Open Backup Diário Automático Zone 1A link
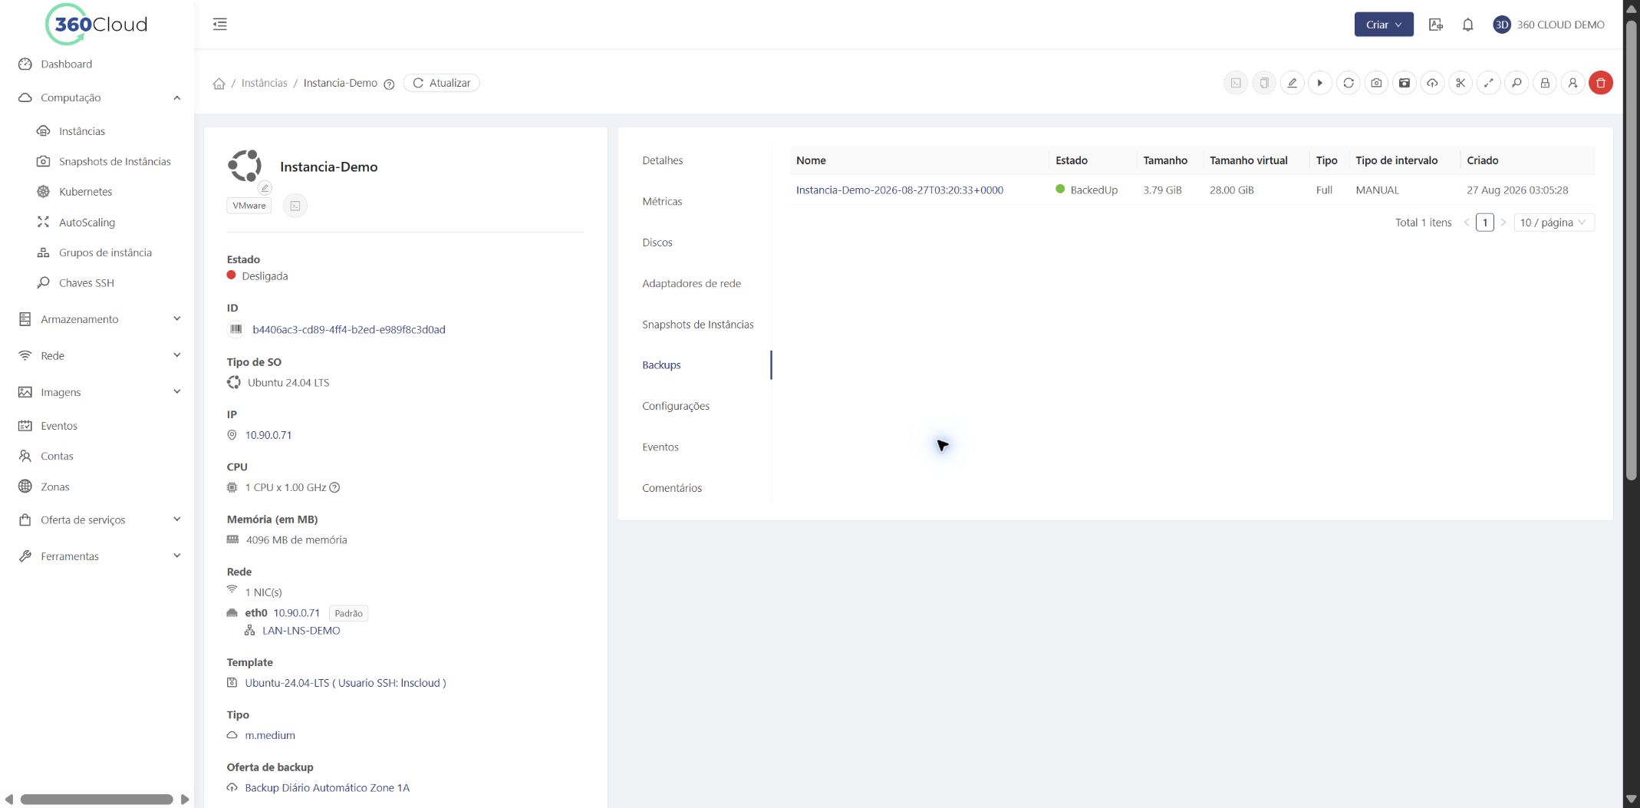Screen dimensions: 1640x808 click(x=328, y=788)
